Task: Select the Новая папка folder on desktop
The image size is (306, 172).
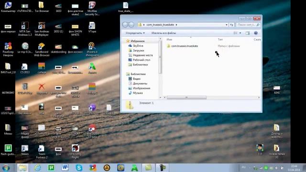Action: (276, 152)
